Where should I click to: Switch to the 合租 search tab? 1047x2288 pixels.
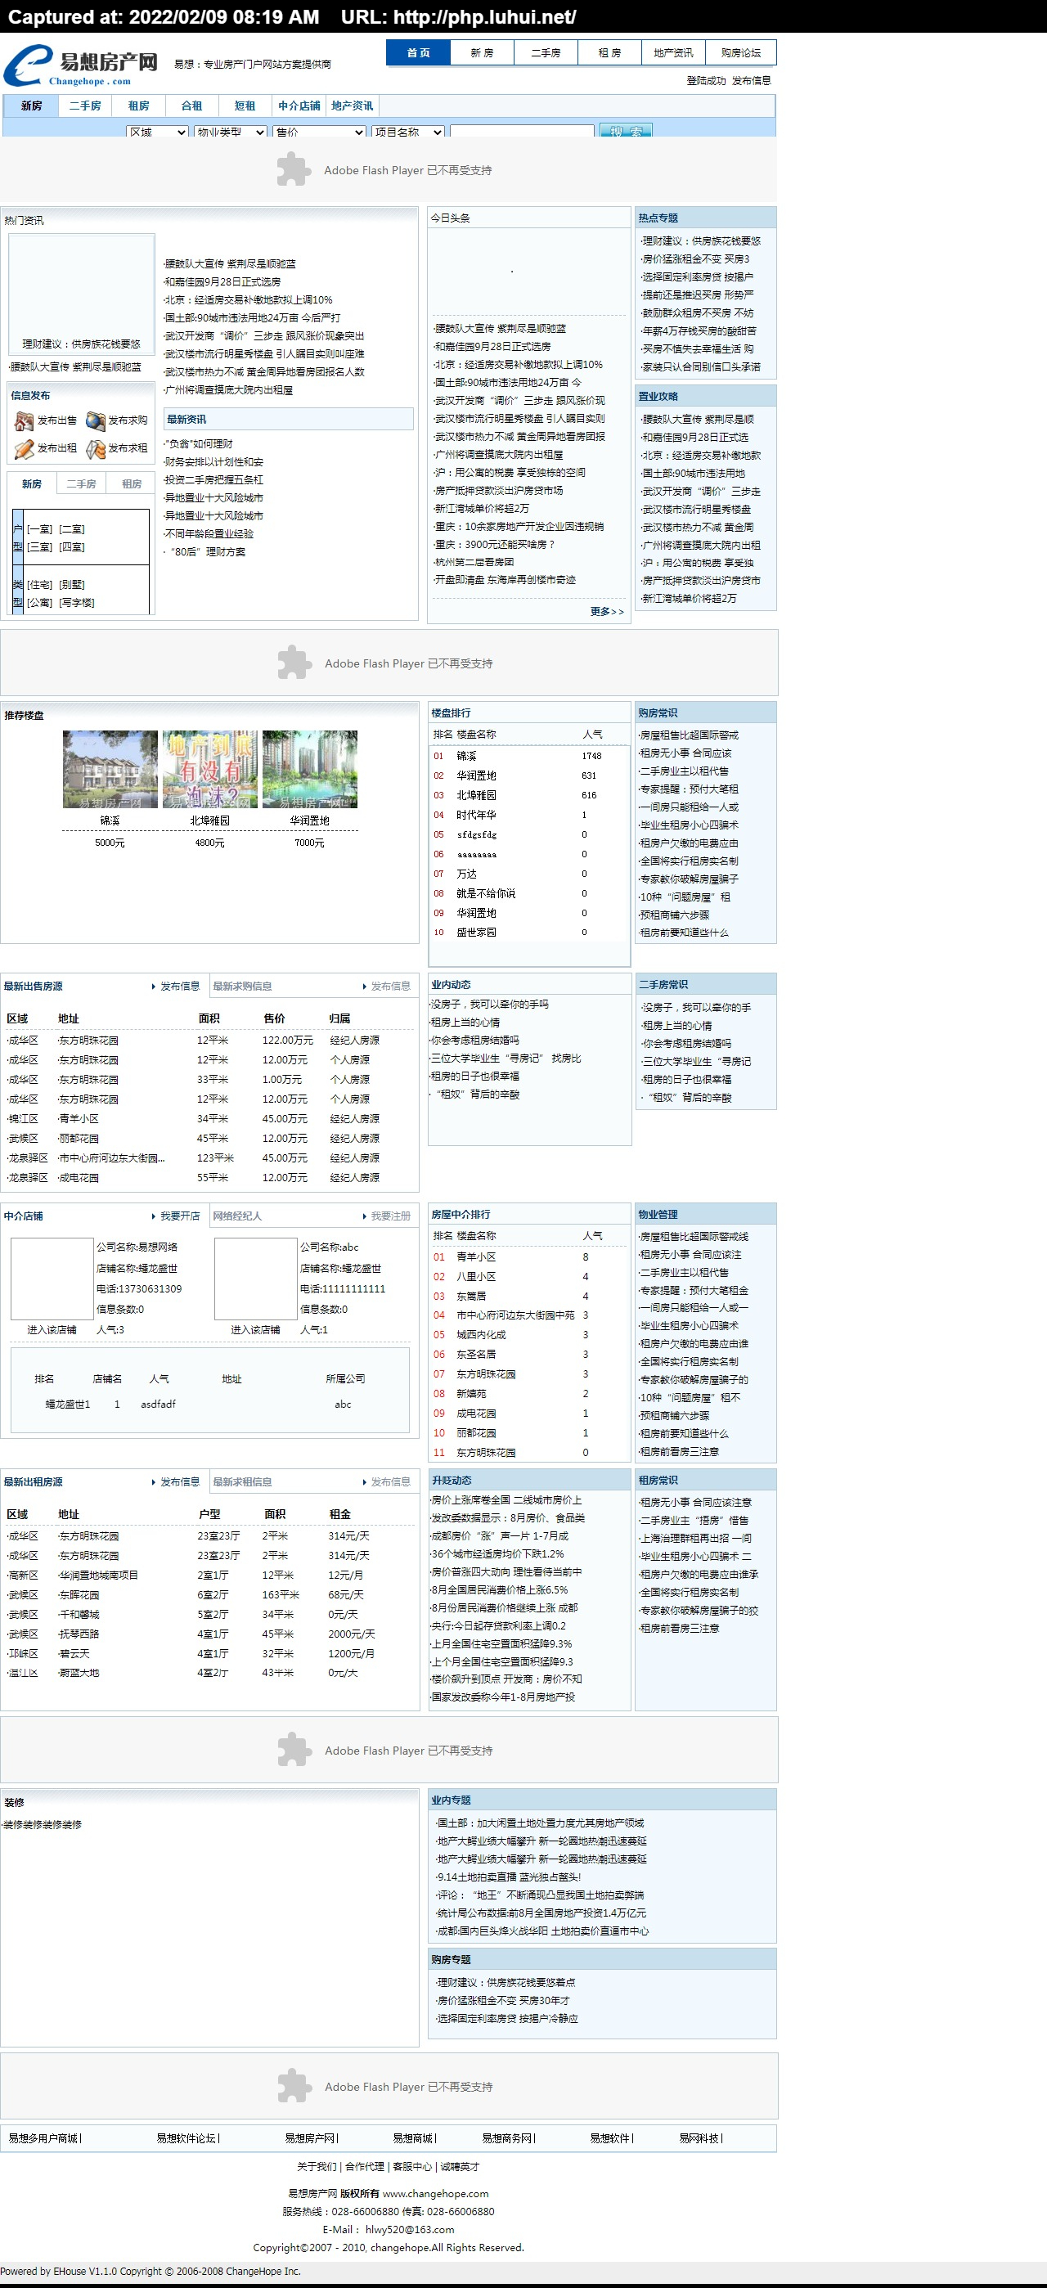point(191,106)
